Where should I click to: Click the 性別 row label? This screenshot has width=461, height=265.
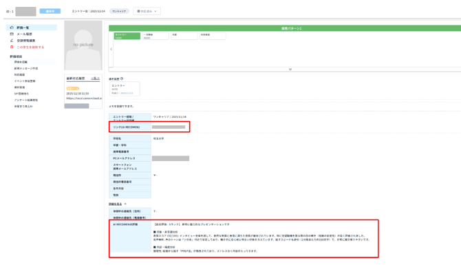(x=116, y=195)
